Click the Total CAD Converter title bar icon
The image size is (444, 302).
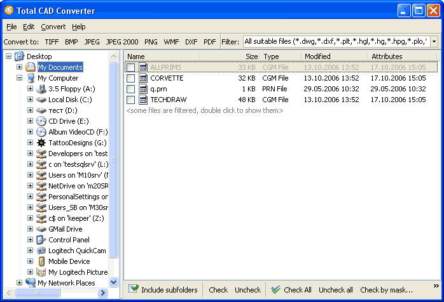[9, 10]
